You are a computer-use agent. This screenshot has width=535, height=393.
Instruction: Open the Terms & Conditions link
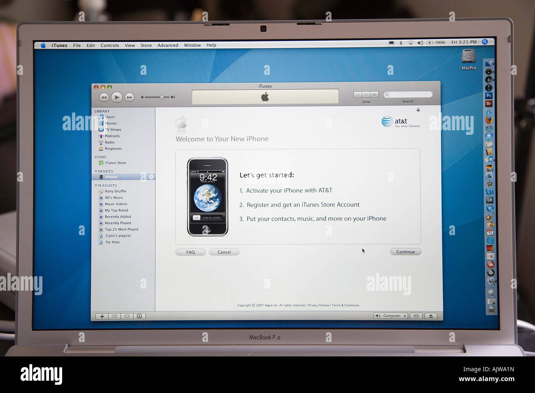click(345, 305)
